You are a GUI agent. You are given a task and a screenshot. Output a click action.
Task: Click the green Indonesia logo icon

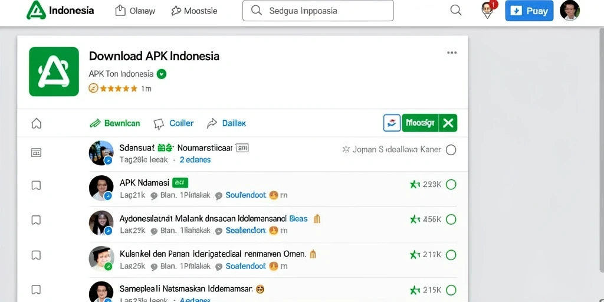point(36,11)
